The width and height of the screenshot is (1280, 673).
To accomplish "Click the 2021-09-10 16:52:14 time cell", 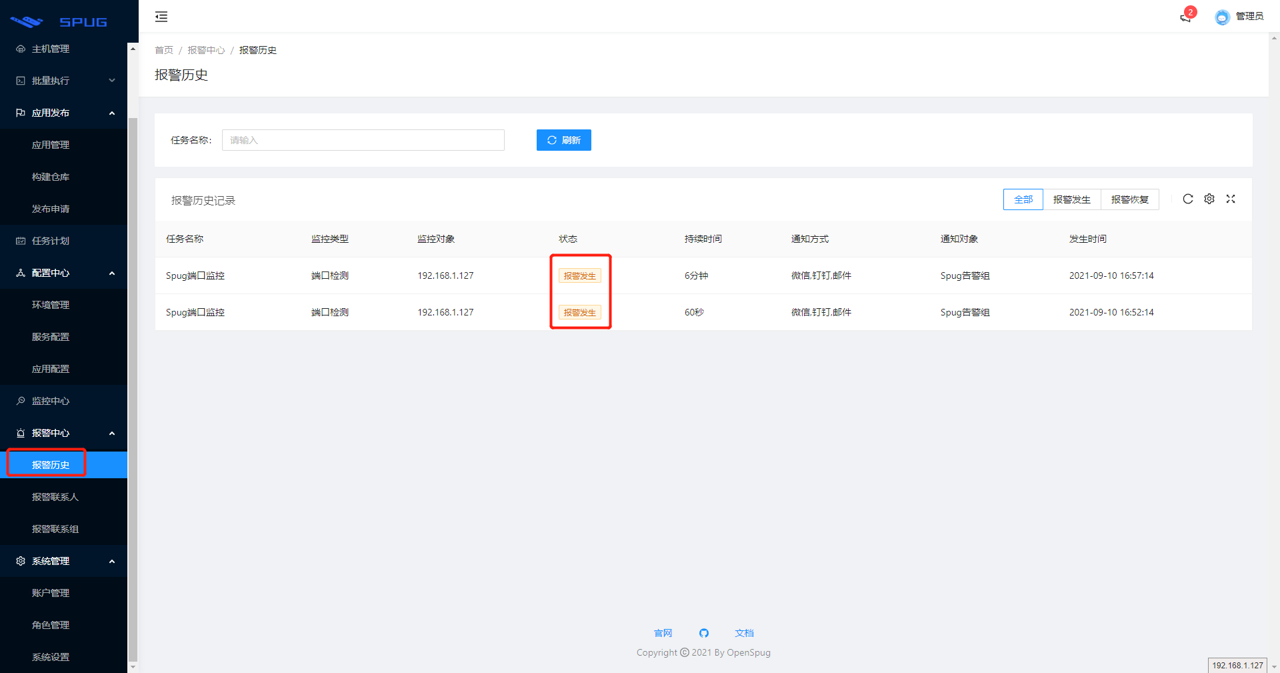I will click(x=1111, y=312).
